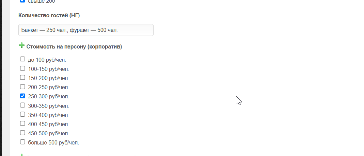Tick the 'до 100 руб/чел.' checkbox
The image size is (364, 156).
23,59
